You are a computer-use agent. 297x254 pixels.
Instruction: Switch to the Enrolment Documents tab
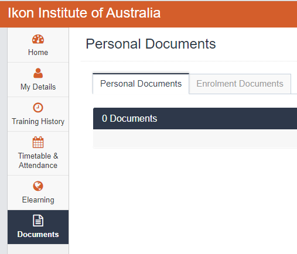coord(240,84)
